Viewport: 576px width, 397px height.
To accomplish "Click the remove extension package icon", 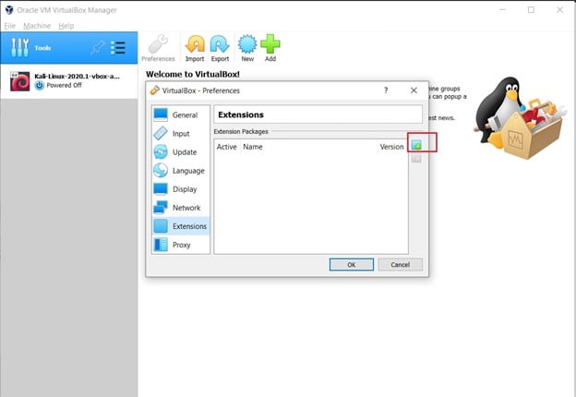I will click(416, 158).
